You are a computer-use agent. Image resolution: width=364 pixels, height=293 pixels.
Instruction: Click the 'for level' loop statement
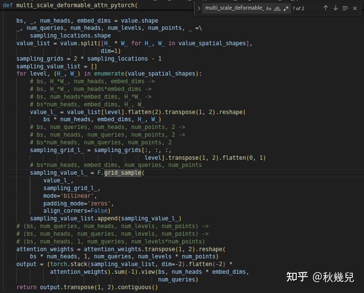click(x=109, y=74)
